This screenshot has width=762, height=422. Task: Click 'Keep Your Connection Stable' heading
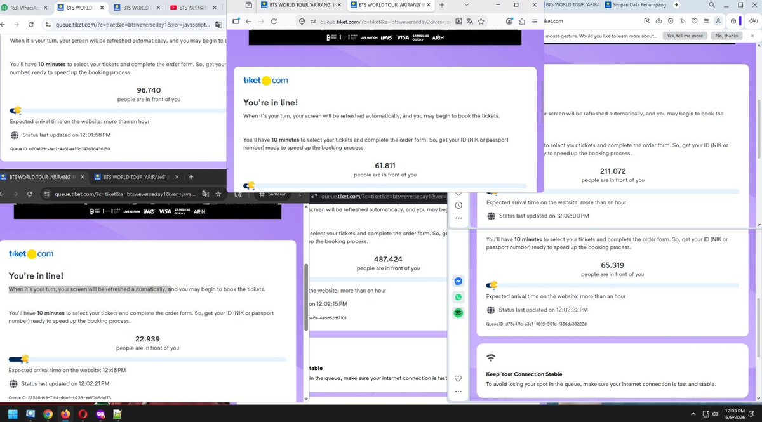[524, 374]
